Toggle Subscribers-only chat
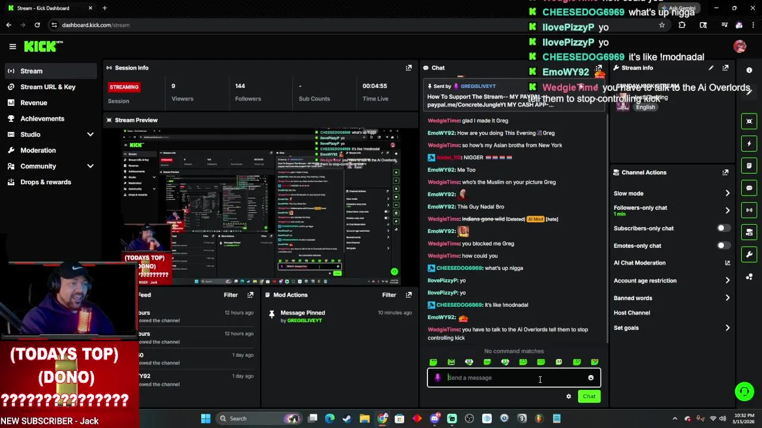The width and height of the screenshot is (762, 428). pyautogui.click(x=723, y=228)
